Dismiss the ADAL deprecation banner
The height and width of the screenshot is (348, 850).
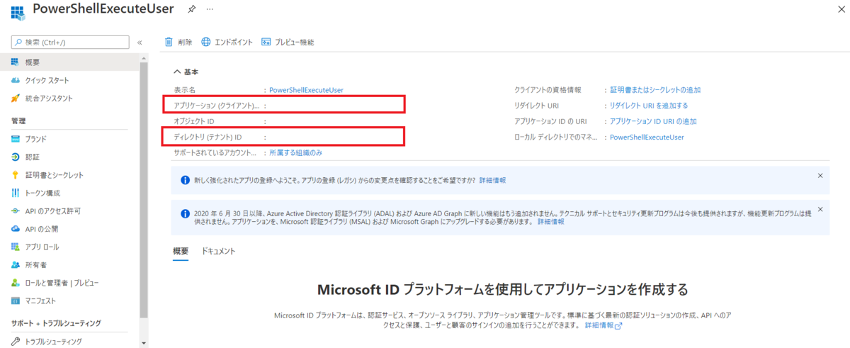tap(820, 210)
